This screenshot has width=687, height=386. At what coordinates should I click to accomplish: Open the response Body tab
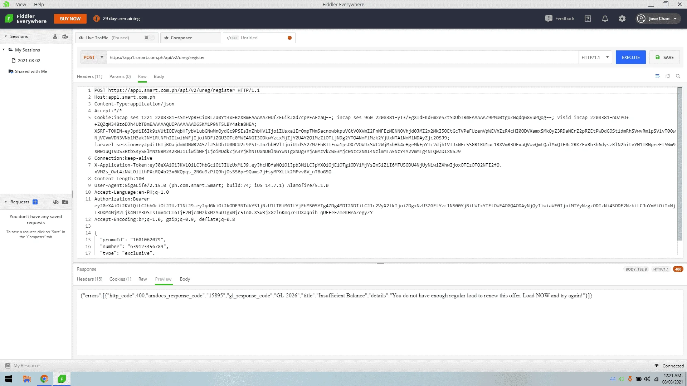pos(185,279)
